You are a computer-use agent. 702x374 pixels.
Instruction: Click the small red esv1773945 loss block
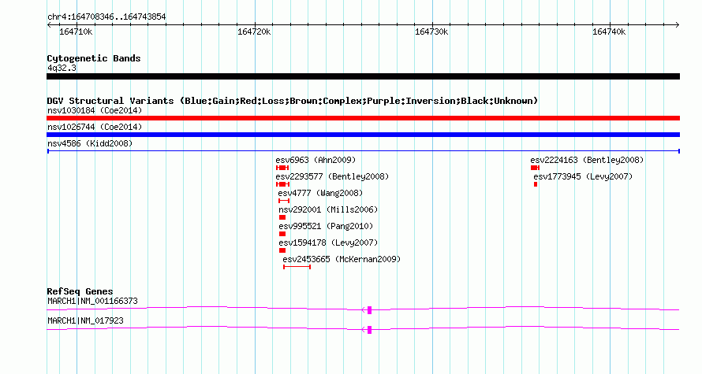pyautogui.click(x=536, y=184)
